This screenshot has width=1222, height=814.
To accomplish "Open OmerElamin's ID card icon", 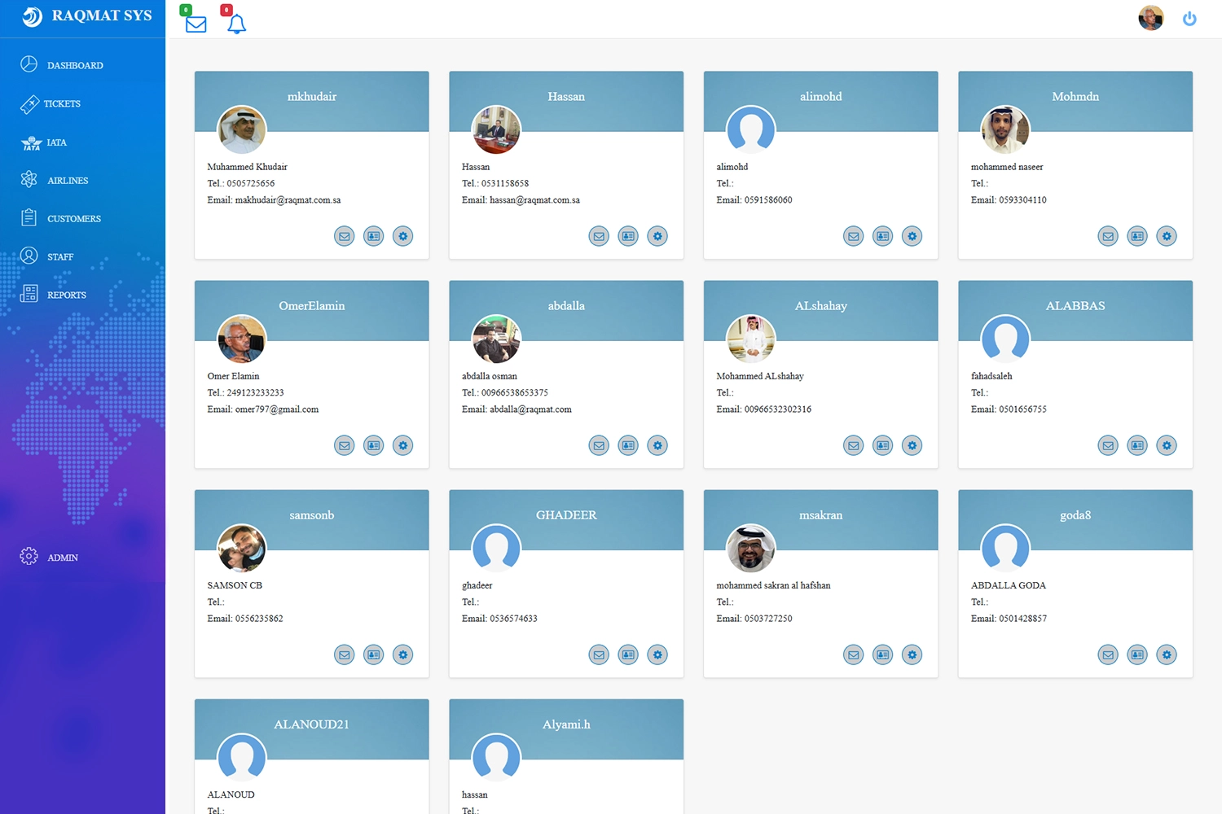I will coord(374,445).
